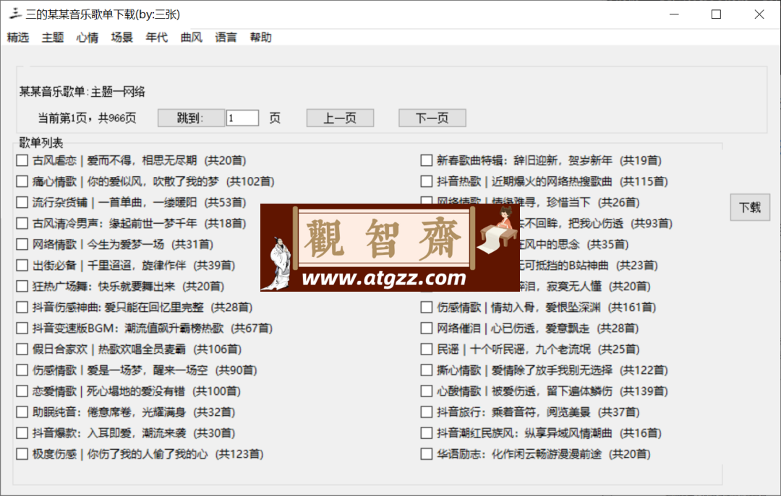Check 撕心情歌 | 爱情除了放手 playlist
The height and width of the screenshot is (496, 781).
427,370
